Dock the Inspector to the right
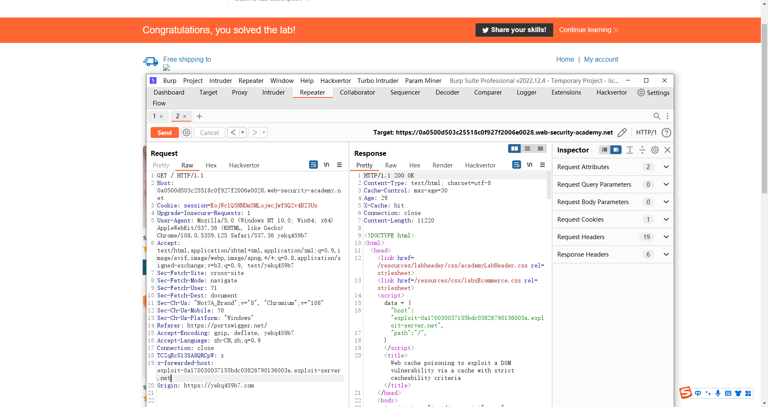Viewport: 768px width, 407px height. click(x=616, y=150)
